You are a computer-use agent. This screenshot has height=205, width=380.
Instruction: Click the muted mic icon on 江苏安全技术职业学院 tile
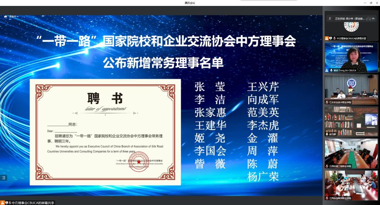(327, 102)
